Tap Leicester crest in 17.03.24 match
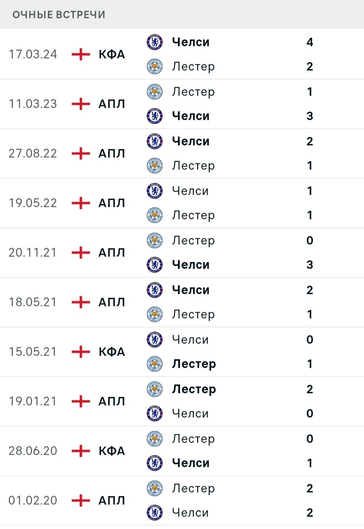This screenshot has width=364, height=529. tap(155, 66)
